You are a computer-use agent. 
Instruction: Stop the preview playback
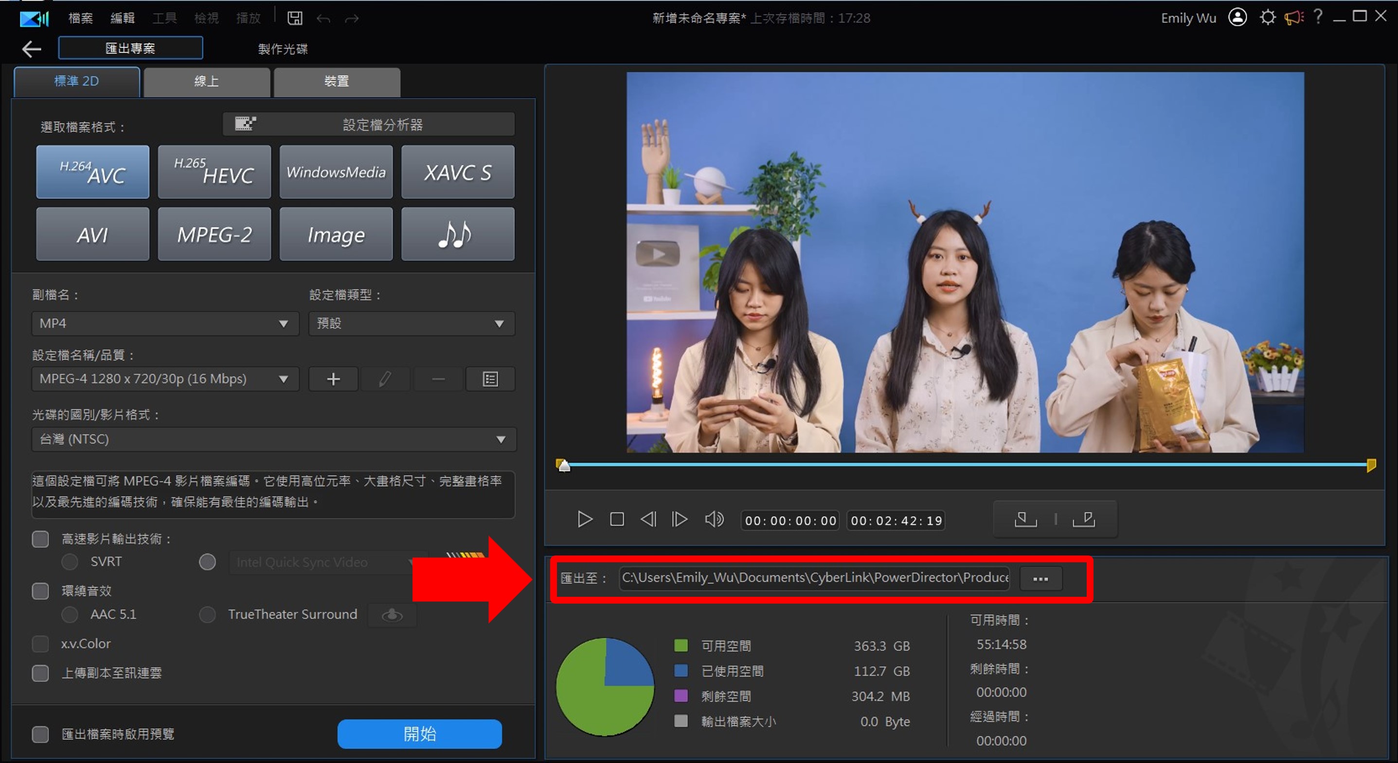pyautogui.click(x=616, y=520)
